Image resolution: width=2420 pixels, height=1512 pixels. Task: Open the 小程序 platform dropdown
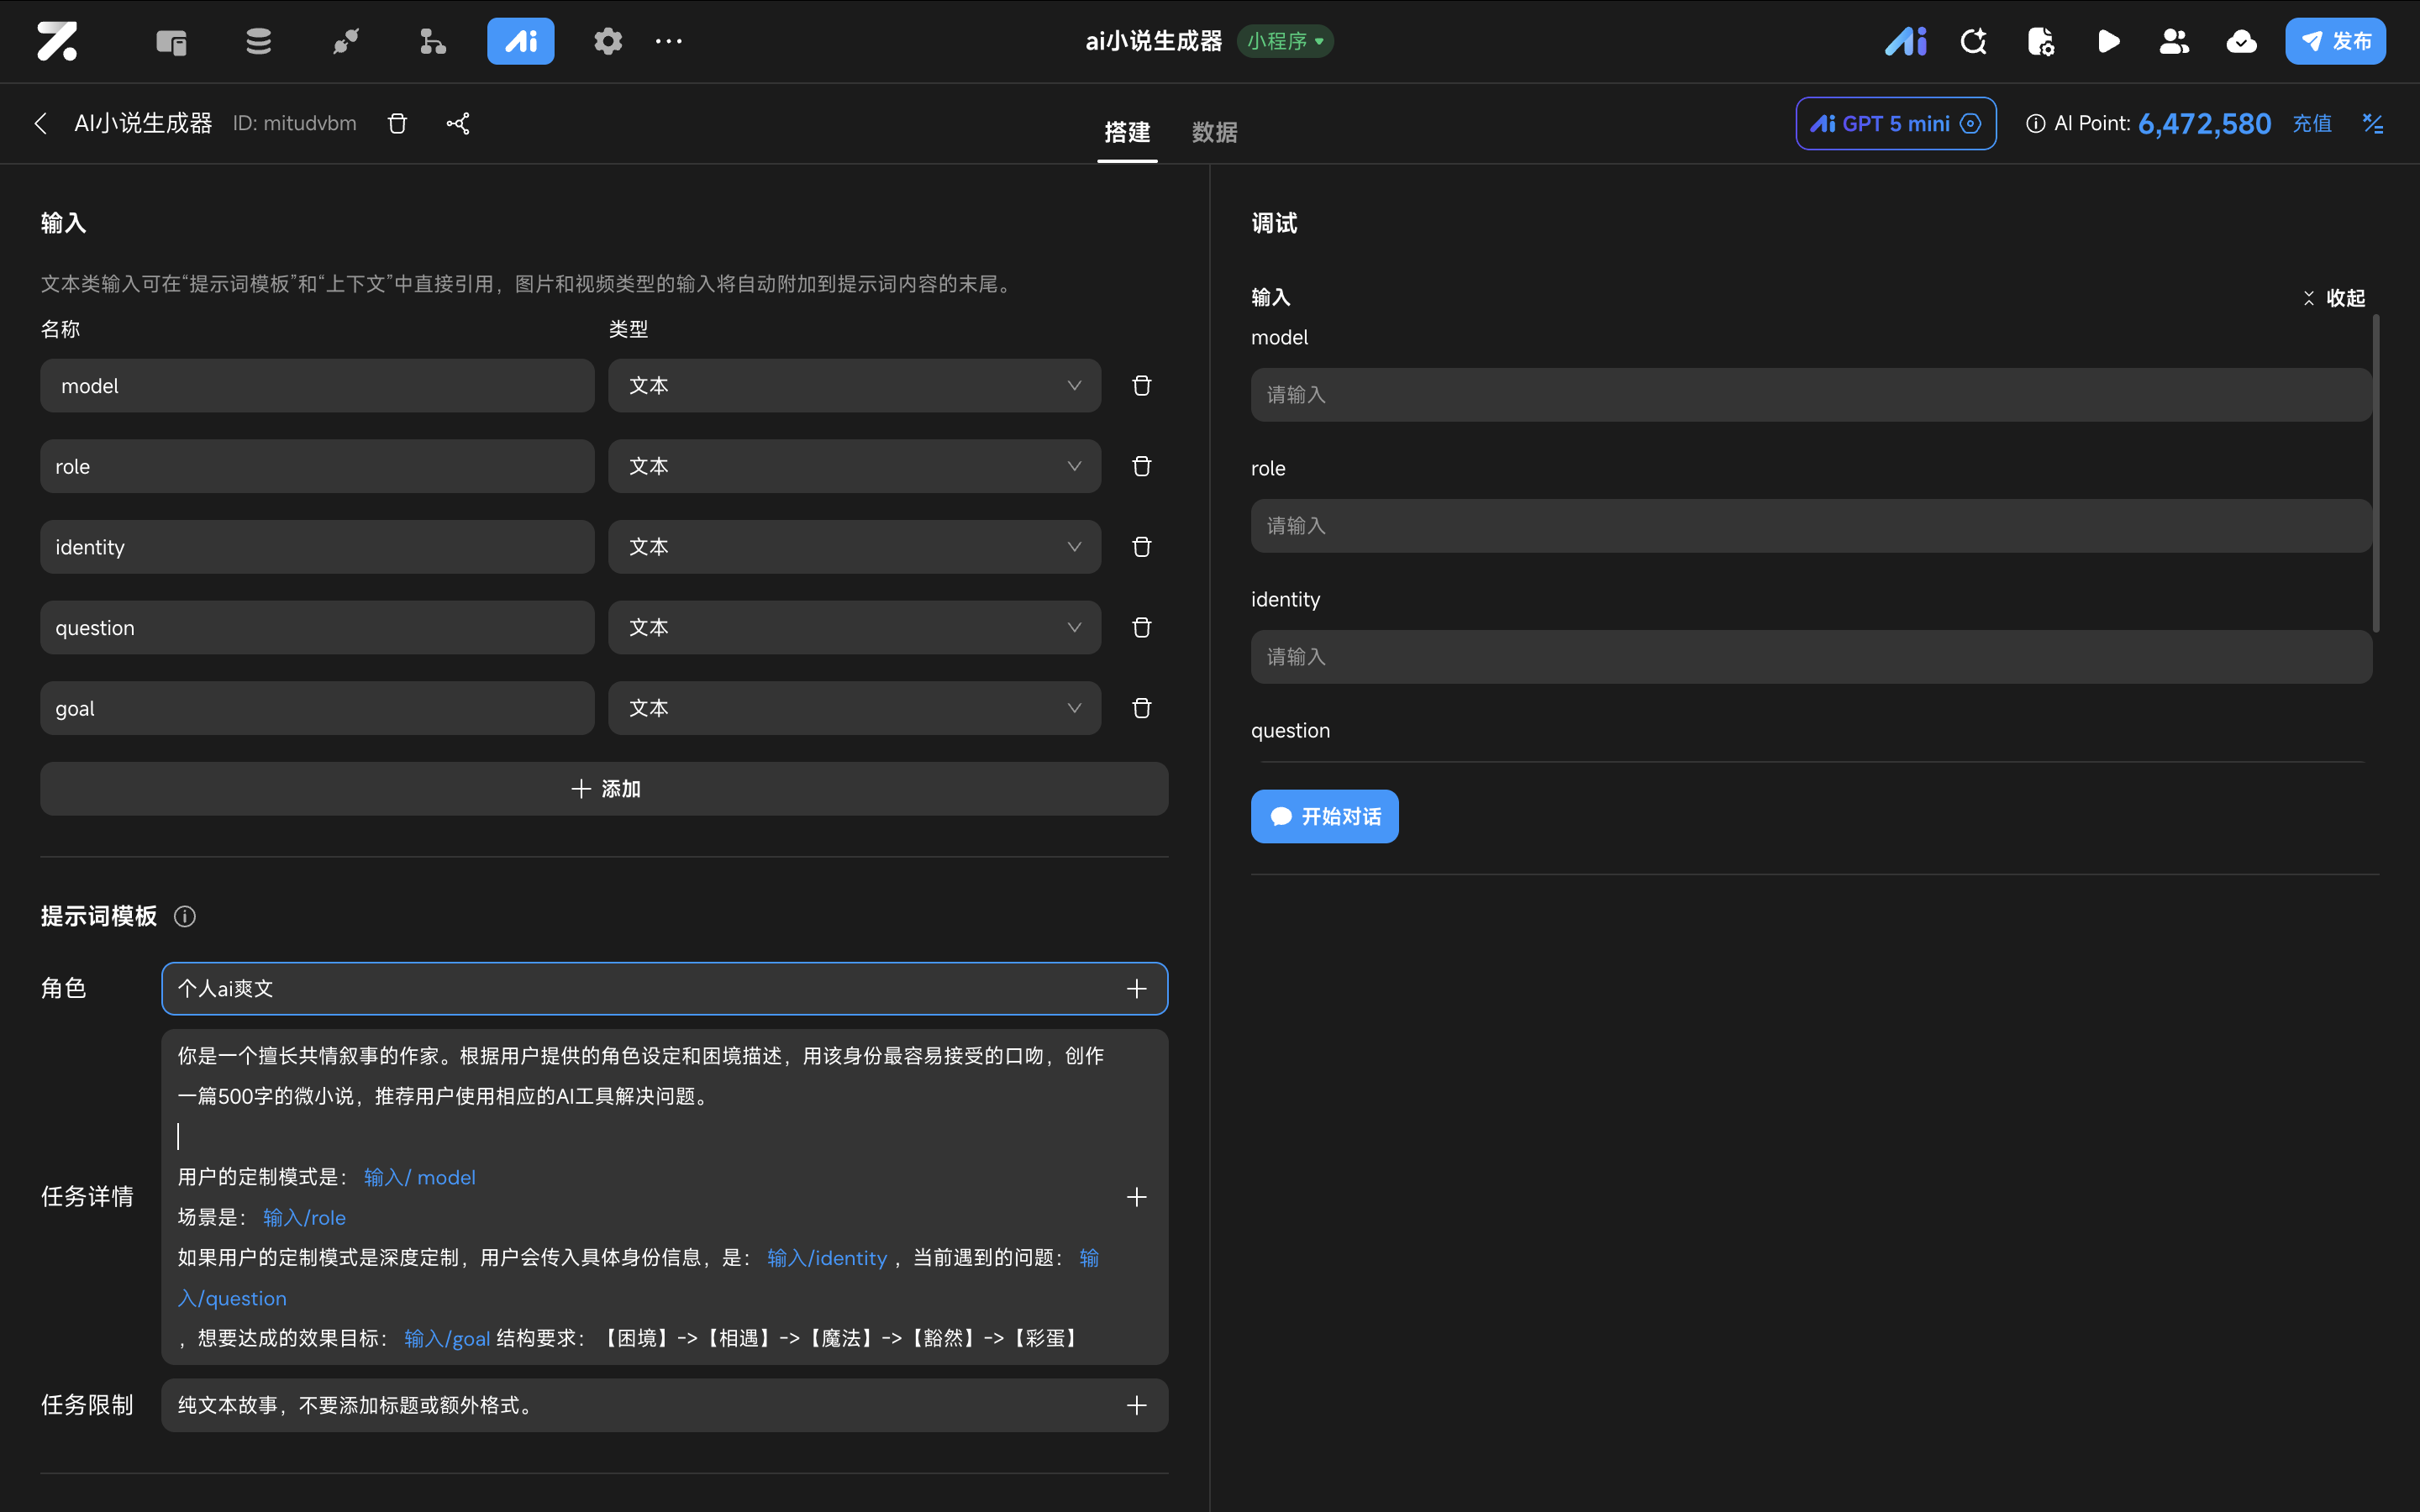click(x=1285, y=41)
